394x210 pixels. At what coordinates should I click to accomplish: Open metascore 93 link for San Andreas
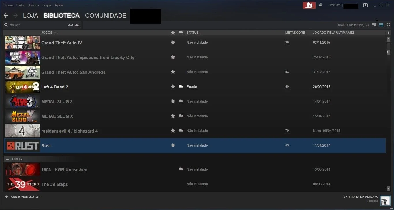point(287,72)
